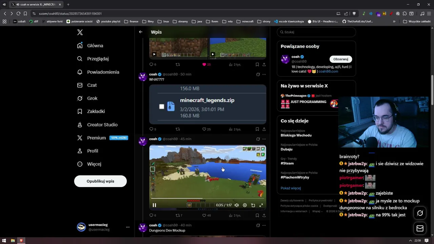Go to Główna in the sidebar
The image size is (434, 244).
(90, 45)
